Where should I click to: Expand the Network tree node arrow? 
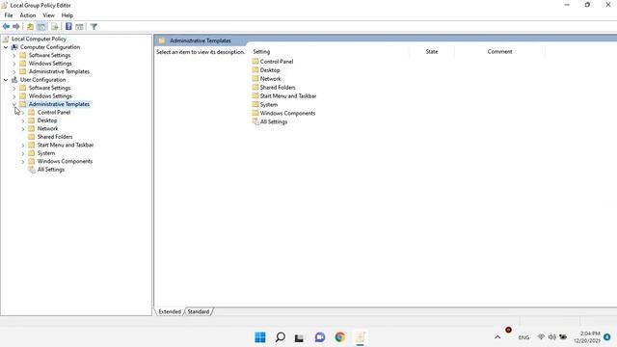tap(23, 128)
